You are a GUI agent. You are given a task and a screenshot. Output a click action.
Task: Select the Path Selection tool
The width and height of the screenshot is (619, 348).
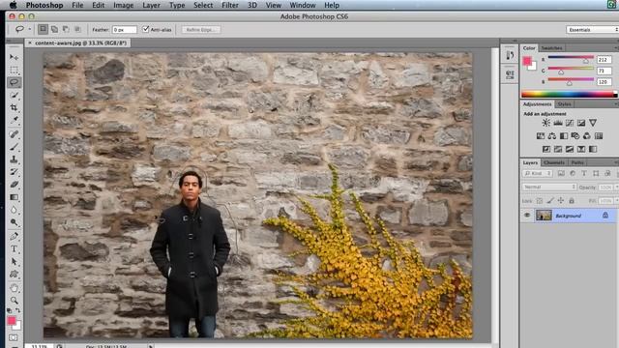14,262
